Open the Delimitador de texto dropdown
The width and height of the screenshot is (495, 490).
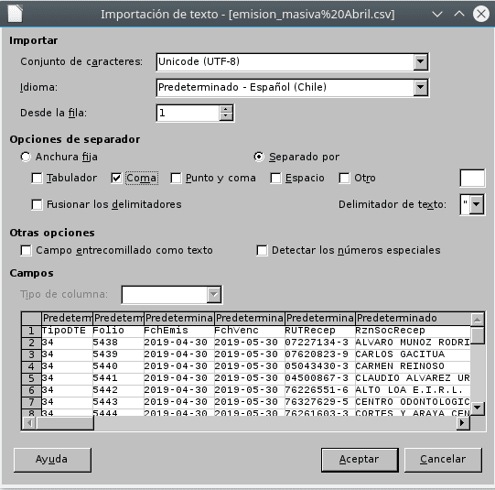coord(477,204)
